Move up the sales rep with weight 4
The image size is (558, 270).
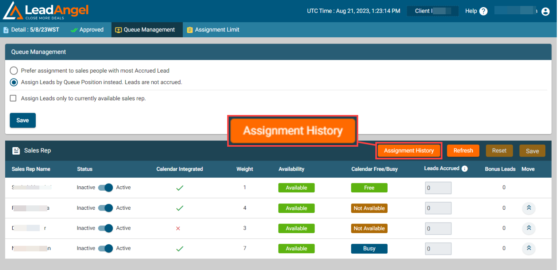click(x=529, y=208)
